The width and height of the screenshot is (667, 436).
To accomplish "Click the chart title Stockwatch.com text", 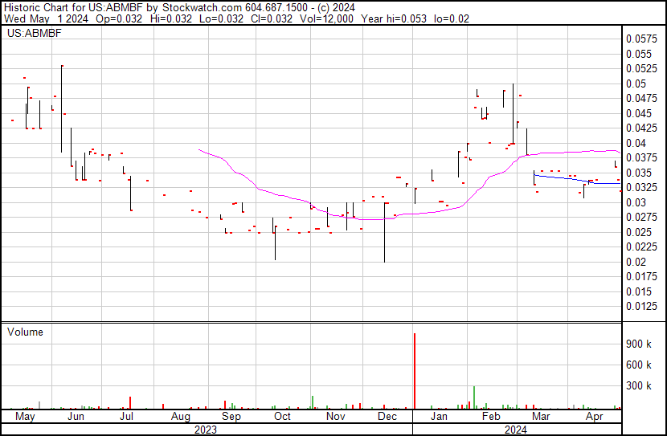I will coord(202,8).
